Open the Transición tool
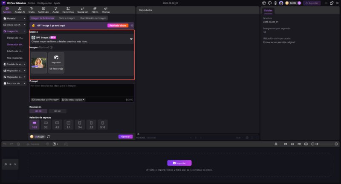Viewport: 341px width, 184px height. pyautogui.click(x=83, y=10)
